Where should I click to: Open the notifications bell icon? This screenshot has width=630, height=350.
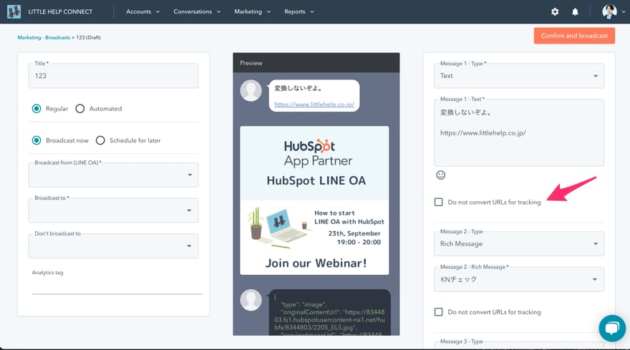tap(575, 12)
